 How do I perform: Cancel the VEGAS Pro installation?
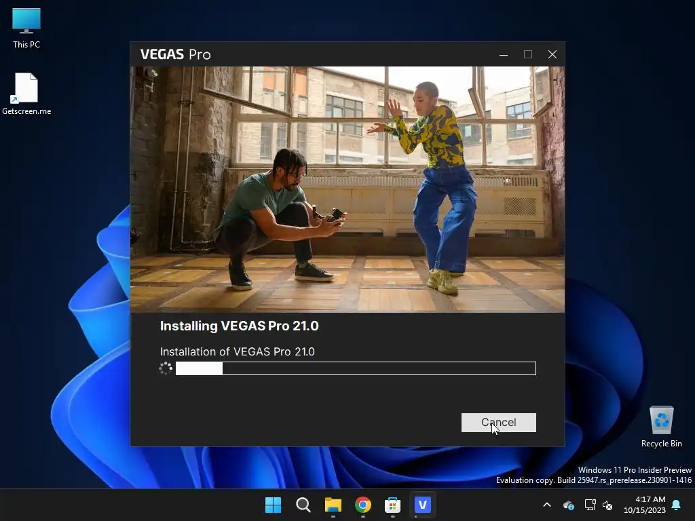pos(499,422)
